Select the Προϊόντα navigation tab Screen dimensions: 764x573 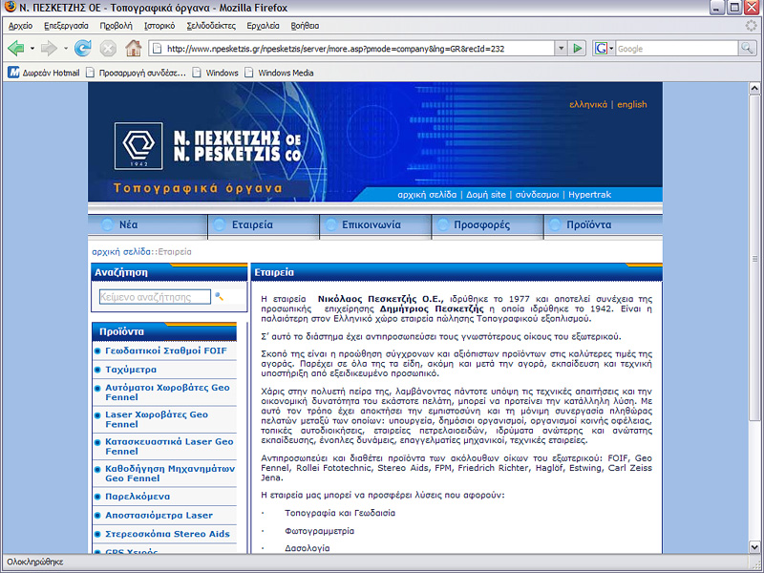pos(604,225)
